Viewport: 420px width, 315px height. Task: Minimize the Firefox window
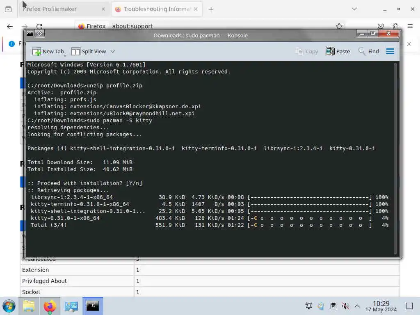pyautogui.click(x=385, y=9)
